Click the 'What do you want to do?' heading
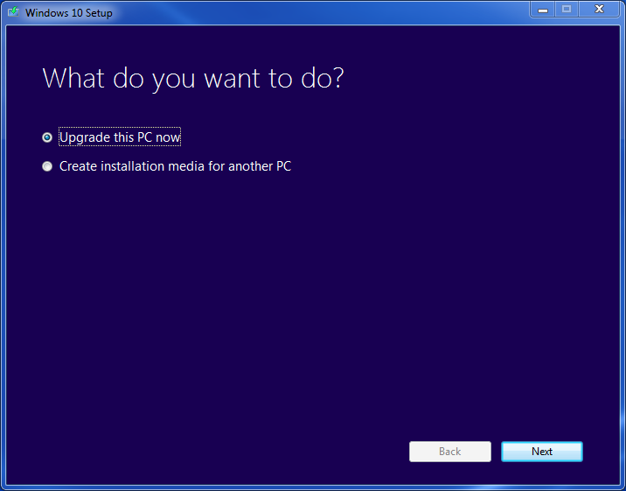 coord(193,78)
